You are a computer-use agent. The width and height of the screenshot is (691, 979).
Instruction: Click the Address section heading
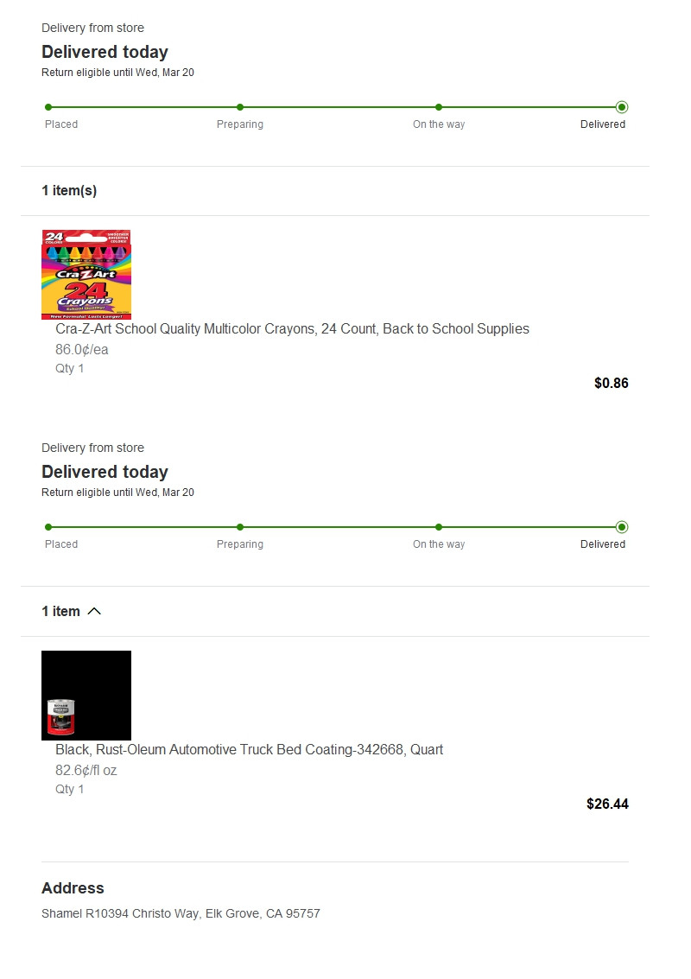(73, 888)
